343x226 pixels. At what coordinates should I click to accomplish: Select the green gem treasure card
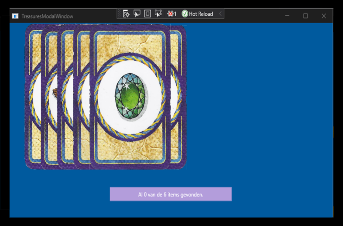pyautogui.click(x=130, y=97)
